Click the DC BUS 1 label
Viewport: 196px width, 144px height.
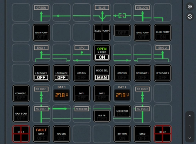[x=41, y=89]
